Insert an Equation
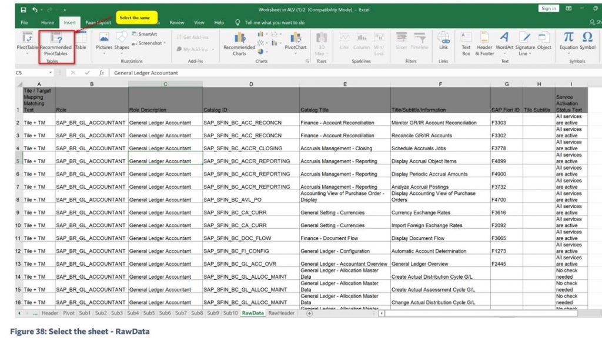 click(568, 42)
